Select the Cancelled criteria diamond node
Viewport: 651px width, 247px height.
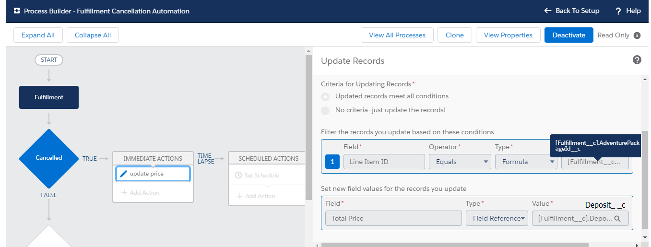[x=49, y=158]
